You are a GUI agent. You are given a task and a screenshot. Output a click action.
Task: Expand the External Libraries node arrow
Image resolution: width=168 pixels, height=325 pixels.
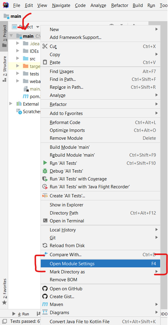pyautogui.click(x=11, y=104)
